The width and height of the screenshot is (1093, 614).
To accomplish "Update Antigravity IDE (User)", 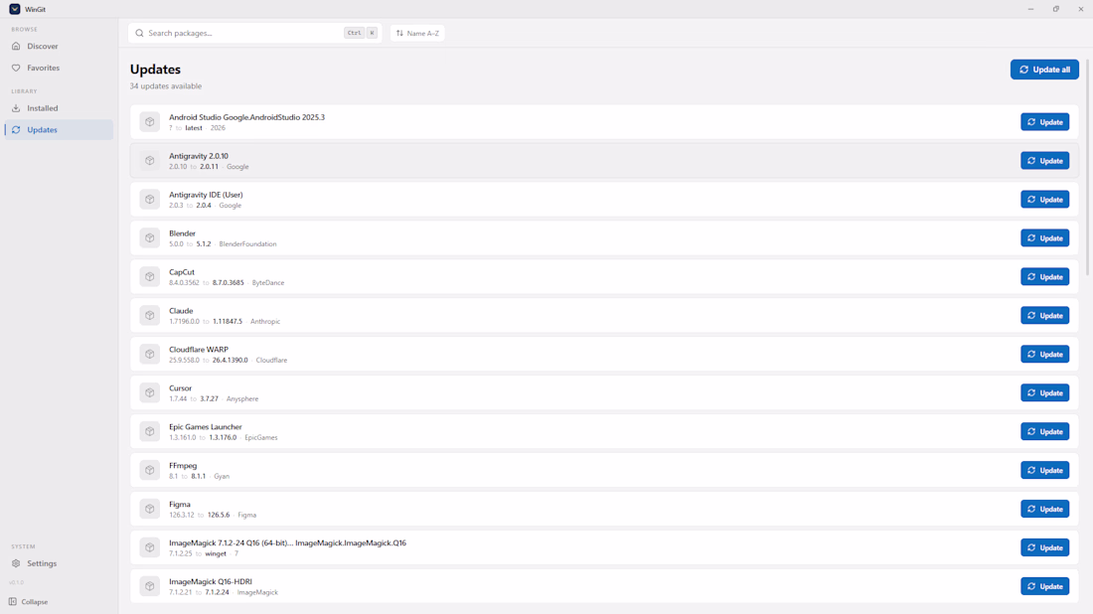I will [x=1045, y=200].
